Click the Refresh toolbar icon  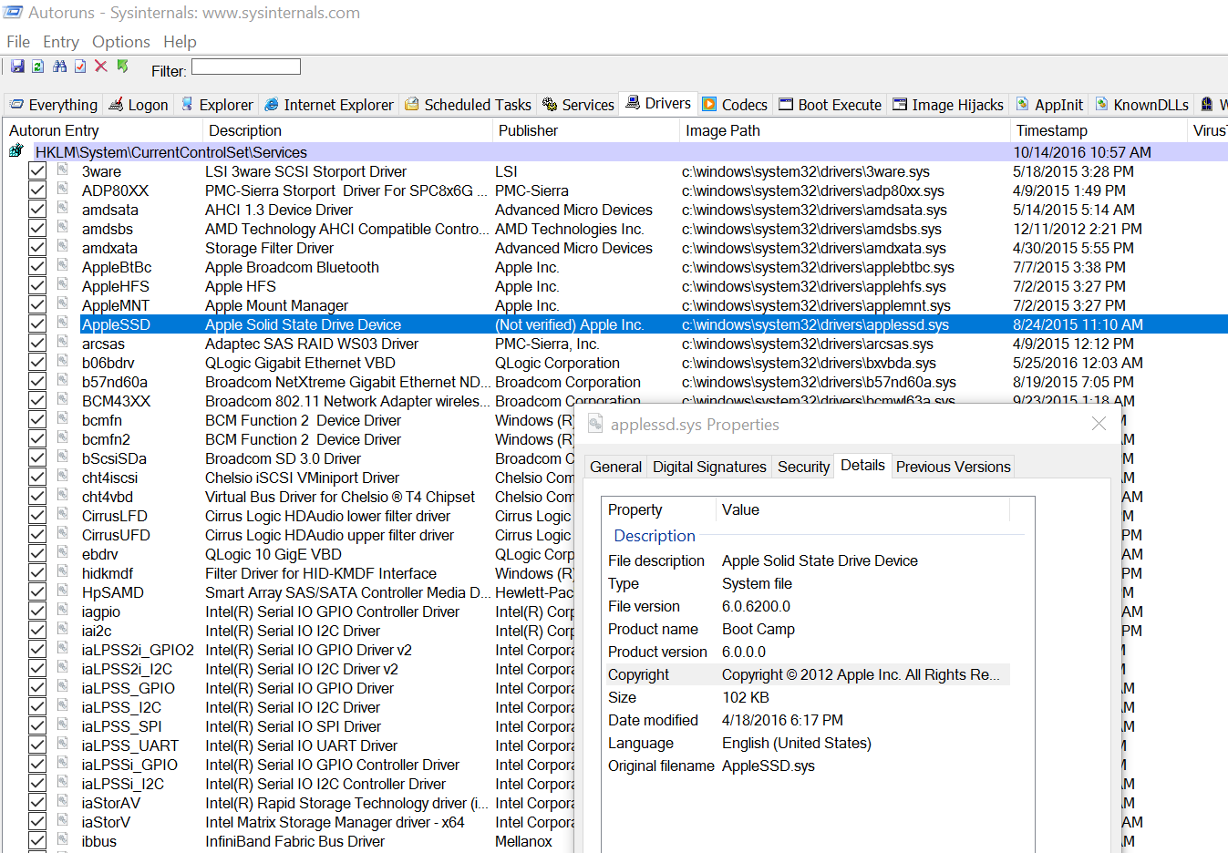point(38,67)
